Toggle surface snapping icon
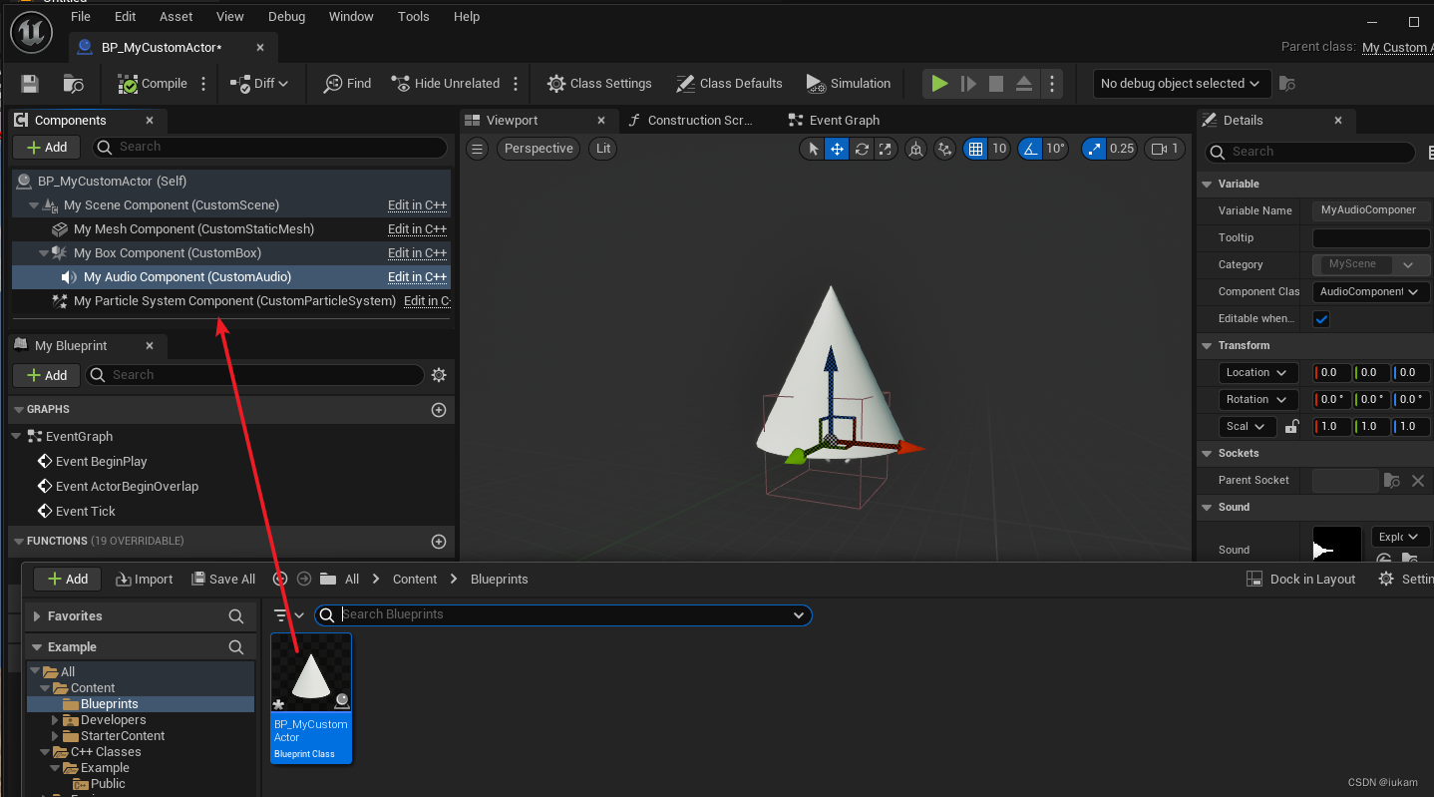Image resolution: width=1434 pixels, height=797 pixels. tap(945, 149)
